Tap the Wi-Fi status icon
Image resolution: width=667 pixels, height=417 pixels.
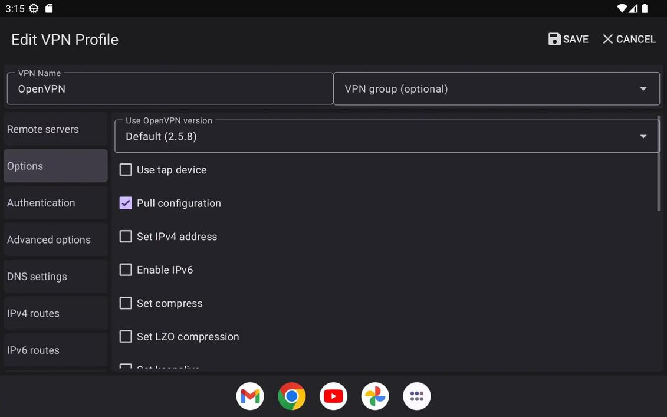621,8
